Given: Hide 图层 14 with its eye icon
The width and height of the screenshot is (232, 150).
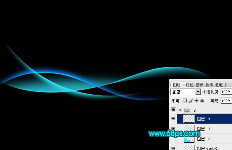Looking at the screenshot, I should [173, 119].
